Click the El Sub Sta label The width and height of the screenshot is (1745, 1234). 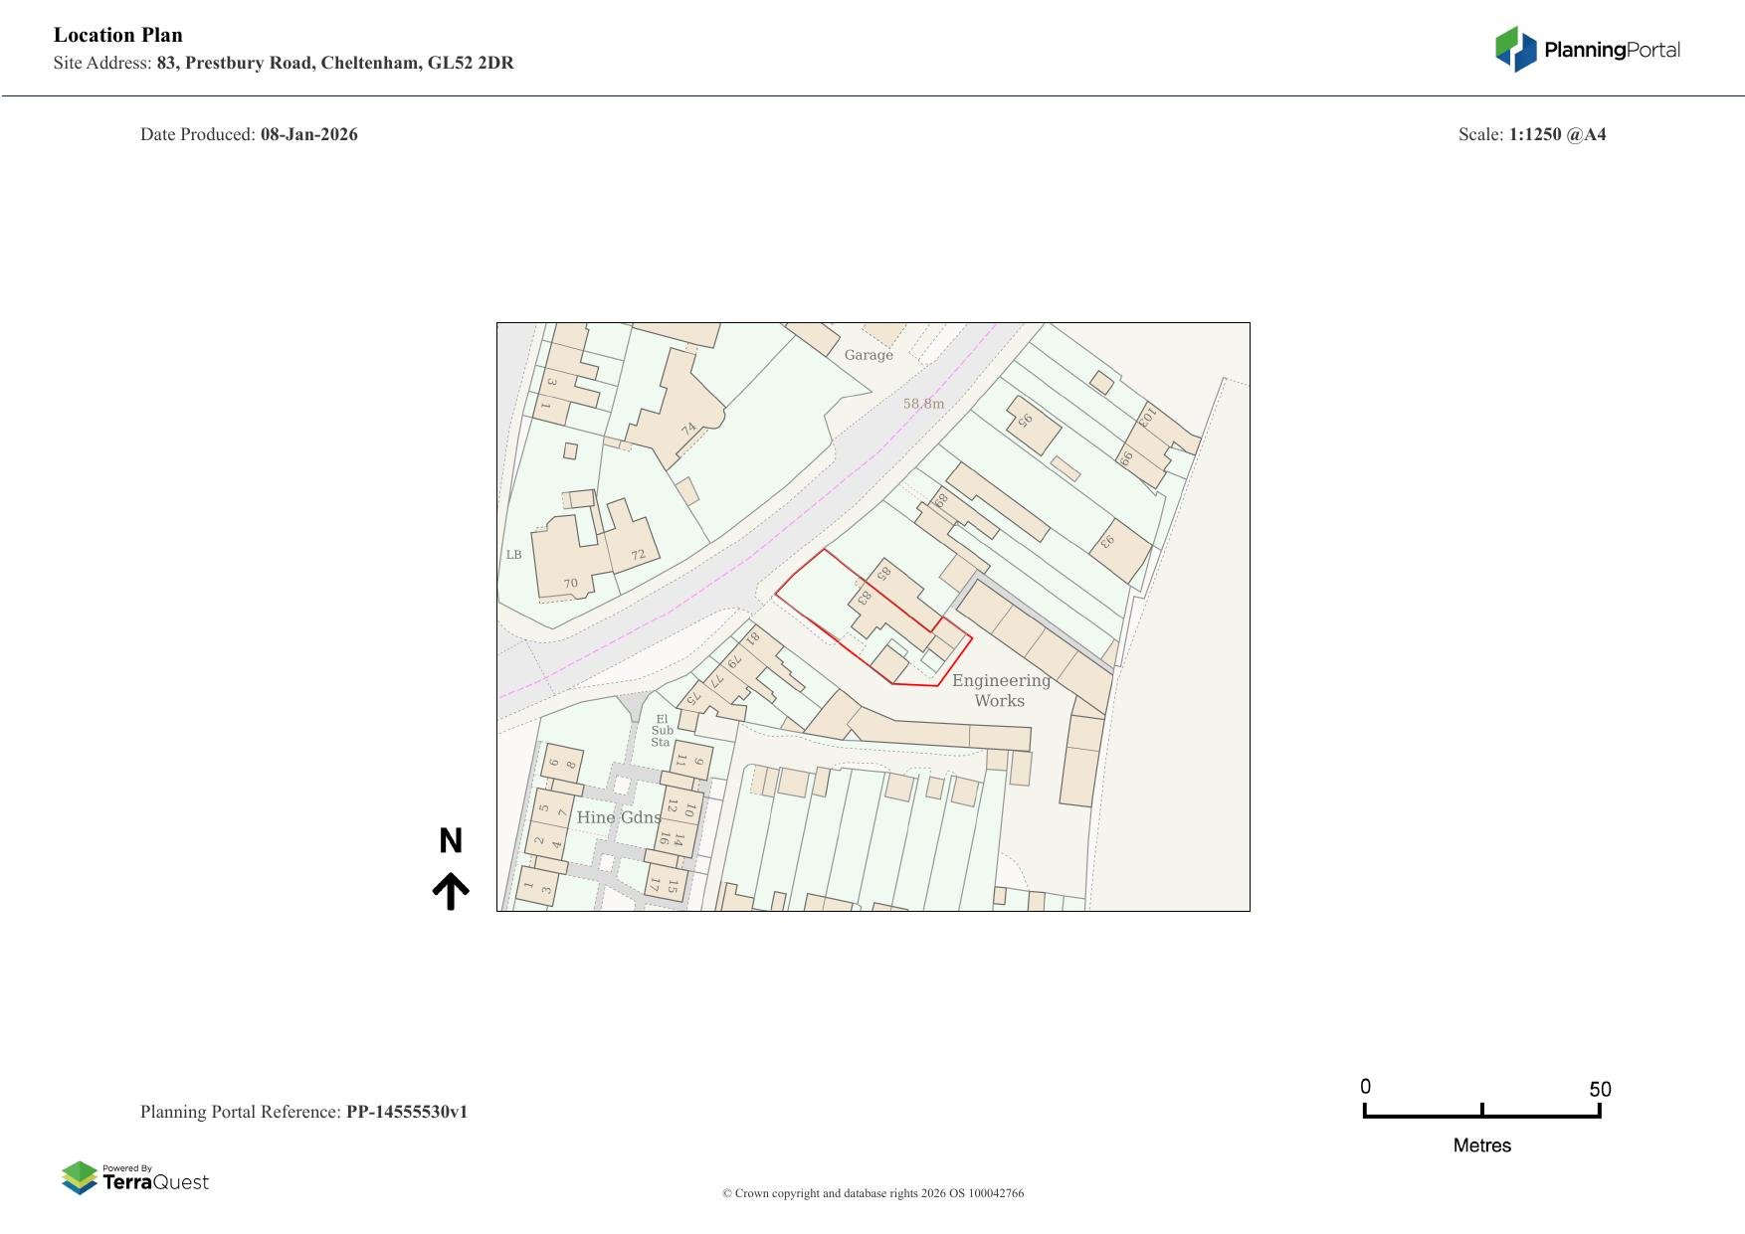[x=662, y=730]
